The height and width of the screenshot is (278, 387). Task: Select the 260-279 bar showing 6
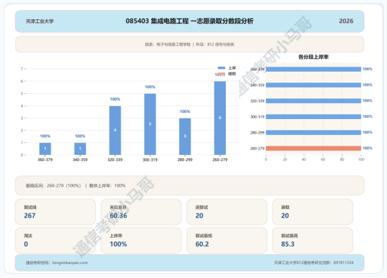tap(220, 118)
